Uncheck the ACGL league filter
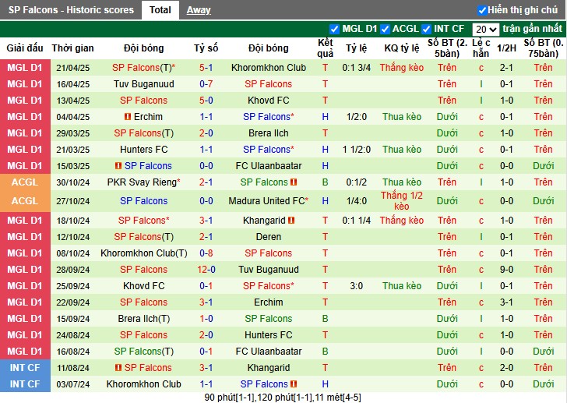This screenshot has height=403, width=567. point(385,29)
